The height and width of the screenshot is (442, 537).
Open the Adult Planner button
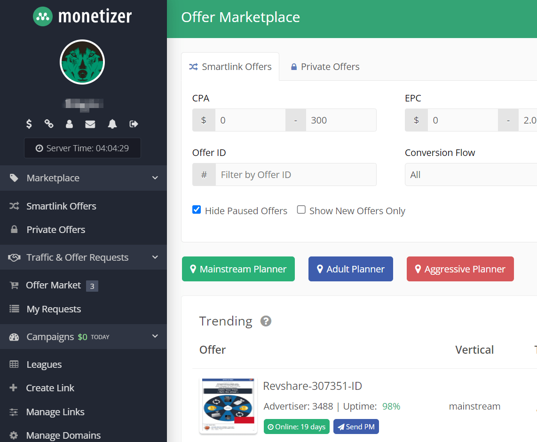[x=351, y=269]
